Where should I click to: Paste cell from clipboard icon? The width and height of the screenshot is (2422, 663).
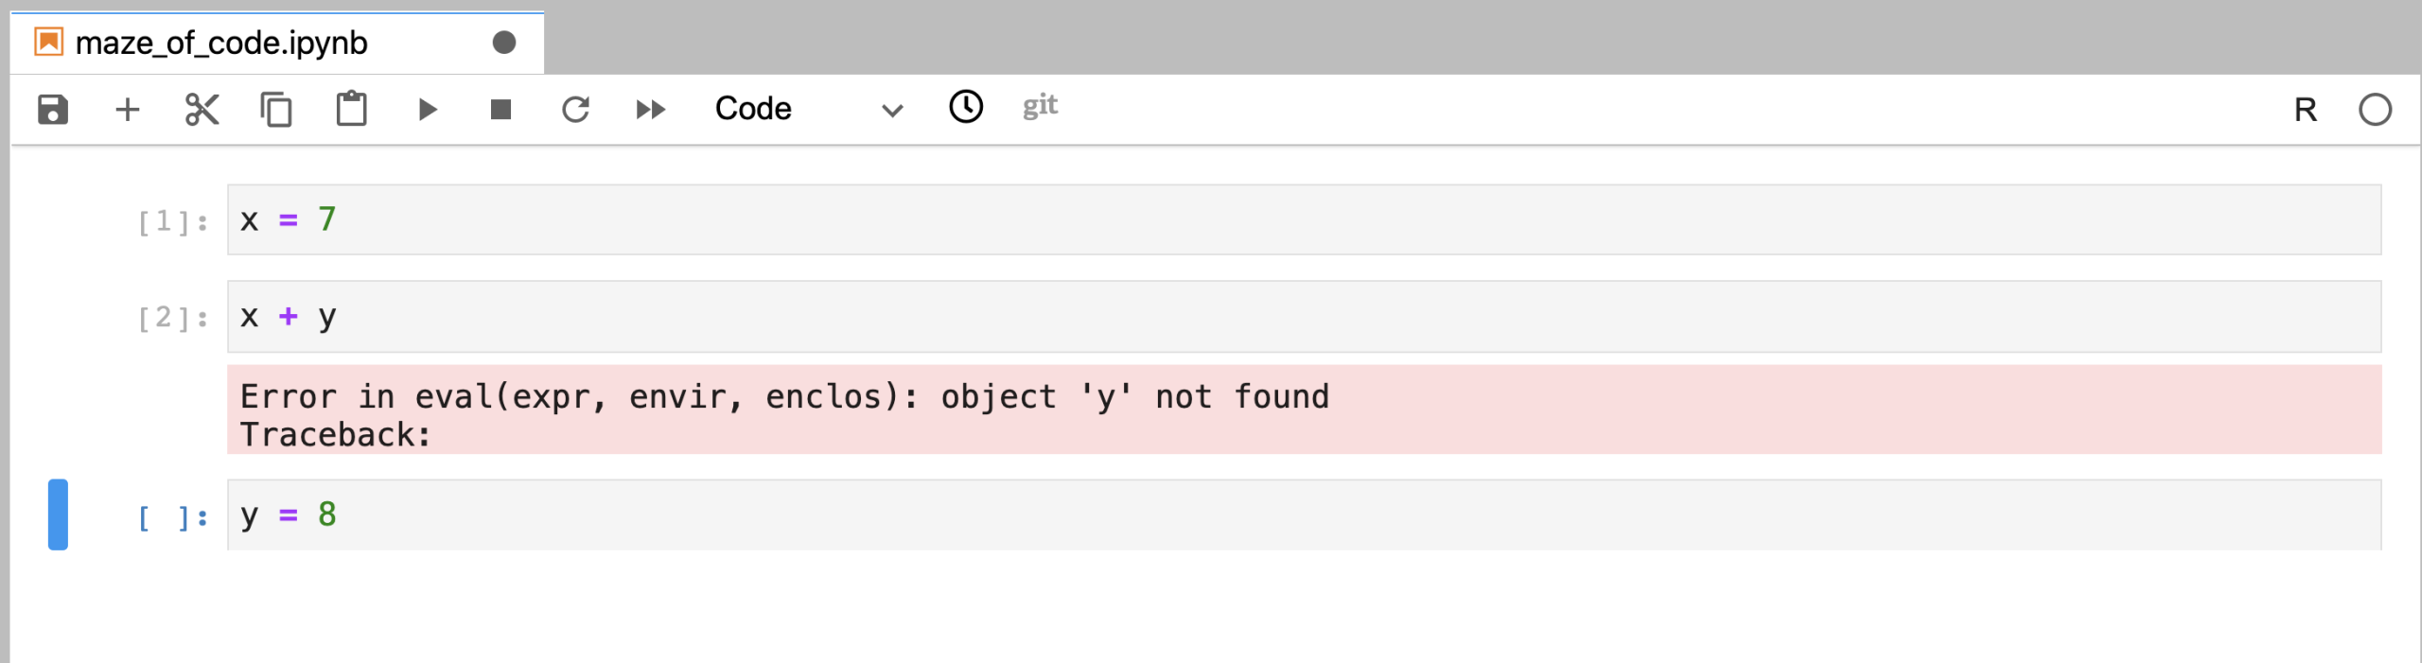351,109
